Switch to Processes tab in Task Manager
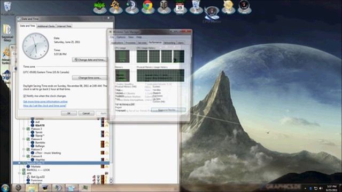This screenshot has width=342, height=192. (130, 43)
